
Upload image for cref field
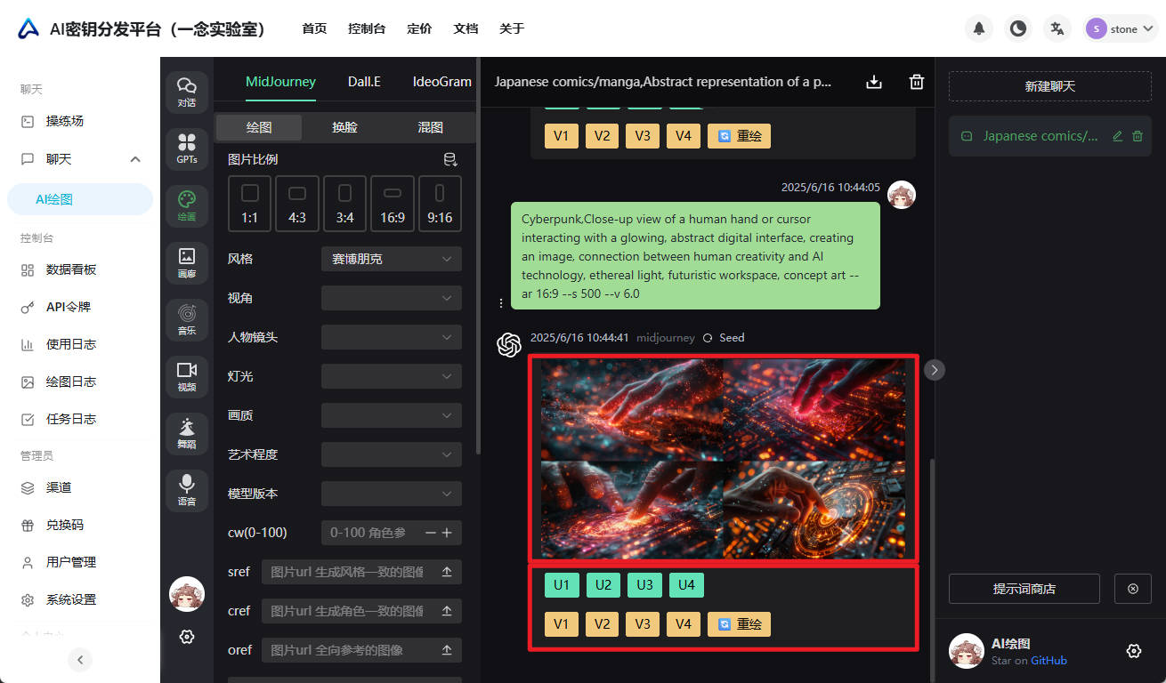(x=447, y=612)
